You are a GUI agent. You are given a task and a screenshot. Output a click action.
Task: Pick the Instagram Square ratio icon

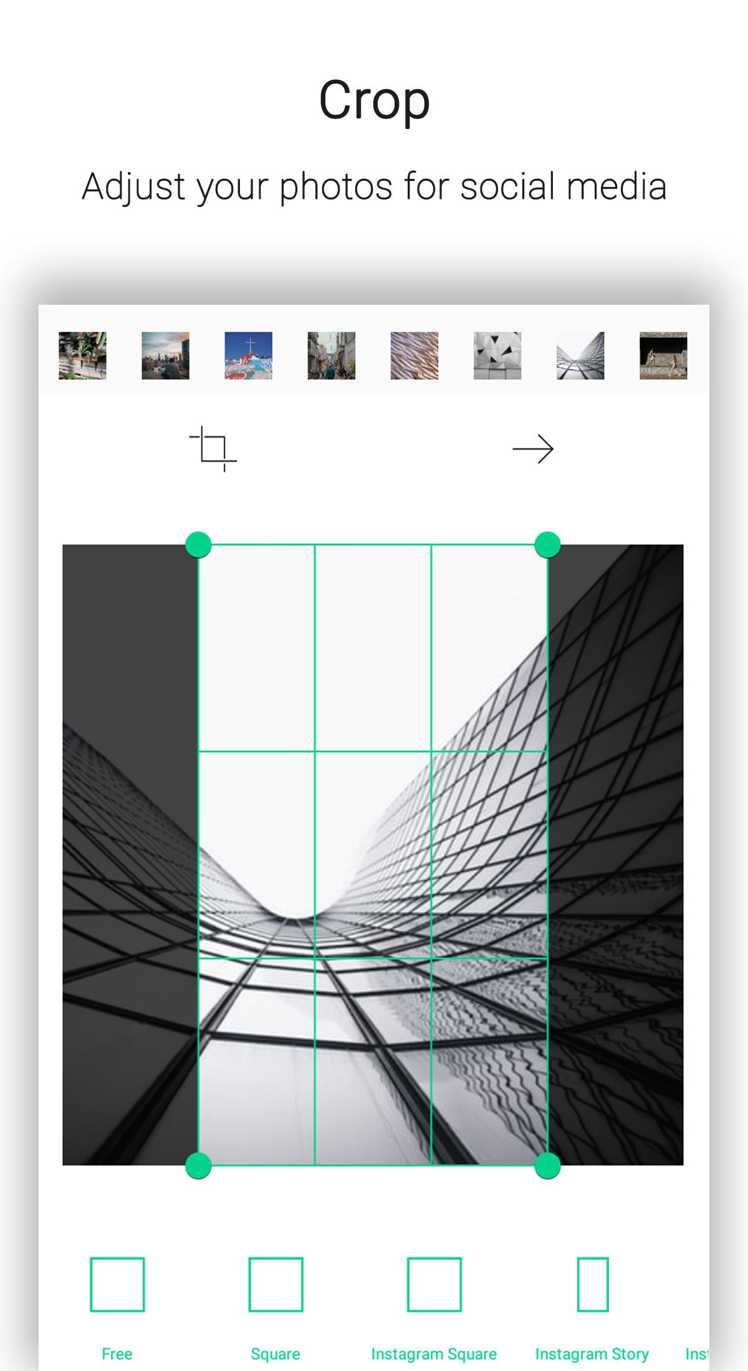click(x=434, y=1284)
